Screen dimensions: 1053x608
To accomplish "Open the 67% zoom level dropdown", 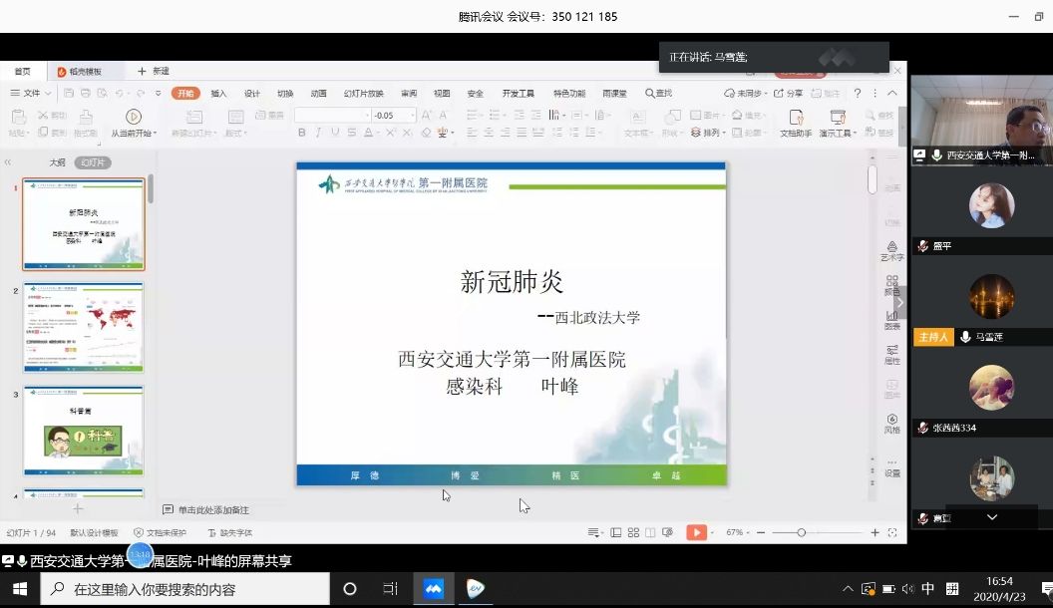I will click(739, 532).
